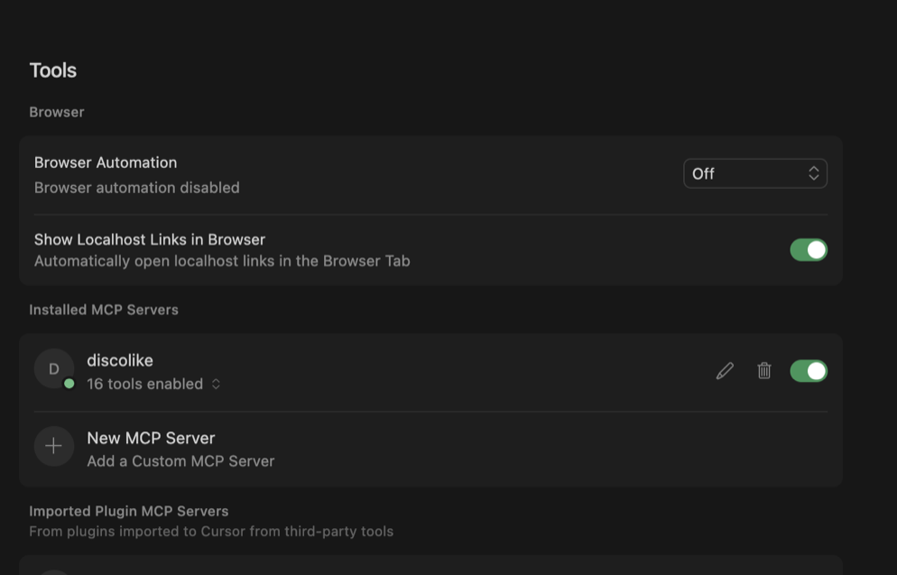Click the plus icon for New MCP Server

(54, 447)
